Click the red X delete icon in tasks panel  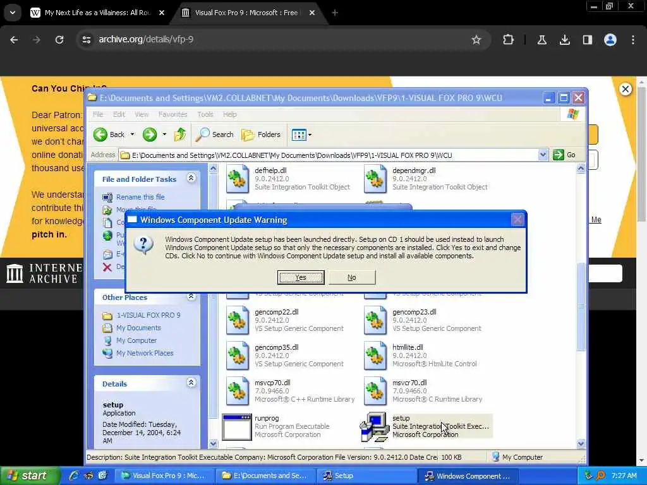tap(107, 267)
